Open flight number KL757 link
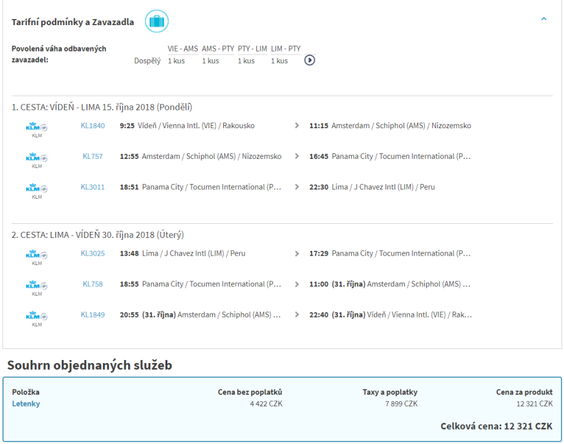564x444 pixels. tap(93, 156)
